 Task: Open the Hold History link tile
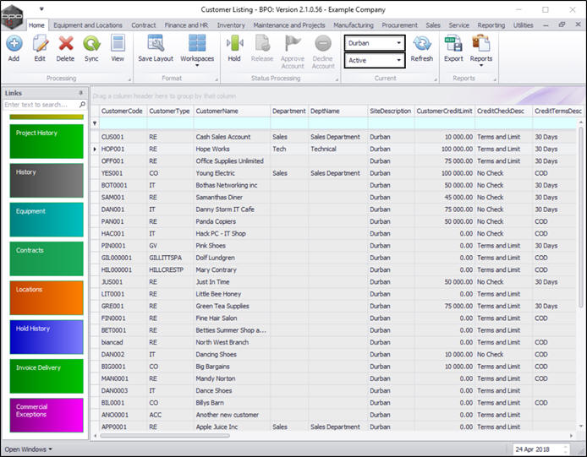pyautogui.click(x=47, y=335)
